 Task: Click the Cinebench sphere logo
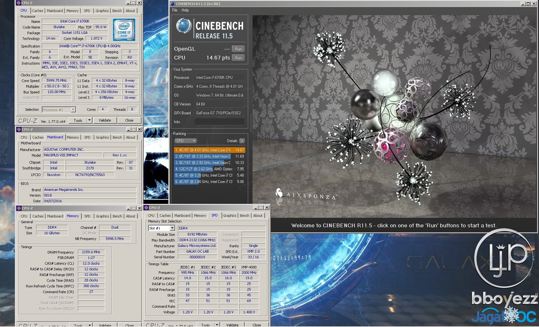pyautogui.click(x=184, y=26)
